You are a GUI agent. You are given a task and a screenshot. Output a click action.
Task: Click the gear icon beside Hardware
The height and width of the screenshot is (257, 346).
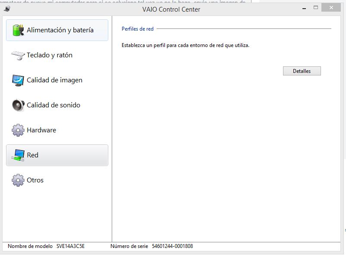pos(18,130)
